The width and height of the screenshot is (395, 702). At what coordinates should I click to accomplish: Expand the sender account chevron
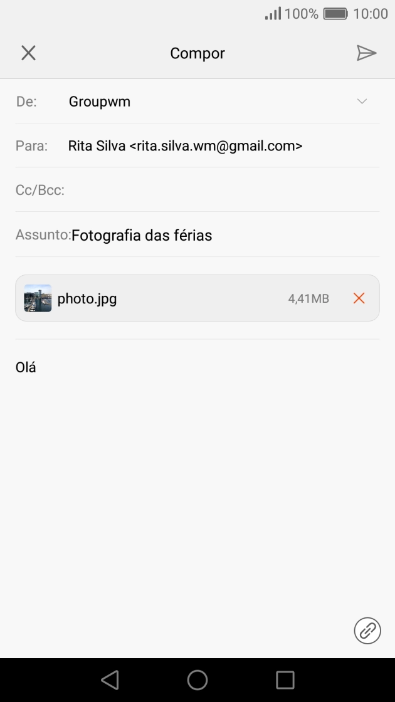(362, 101)
